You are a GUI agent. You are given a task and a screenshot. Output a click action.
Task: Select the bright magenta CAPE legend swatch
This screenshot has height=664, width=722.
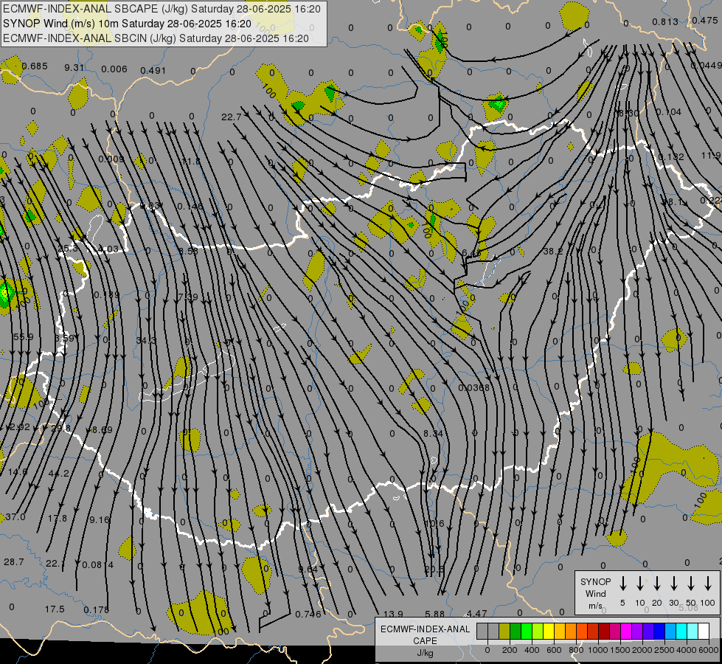pyautogui.click(x=626, y=632)
